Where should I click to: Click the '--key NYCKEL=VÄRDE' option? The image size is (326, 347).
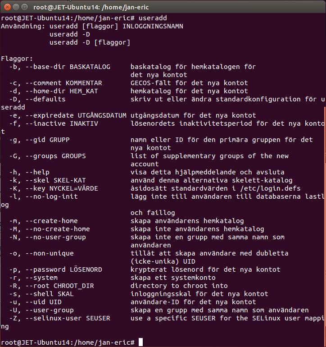coord(62,188)
